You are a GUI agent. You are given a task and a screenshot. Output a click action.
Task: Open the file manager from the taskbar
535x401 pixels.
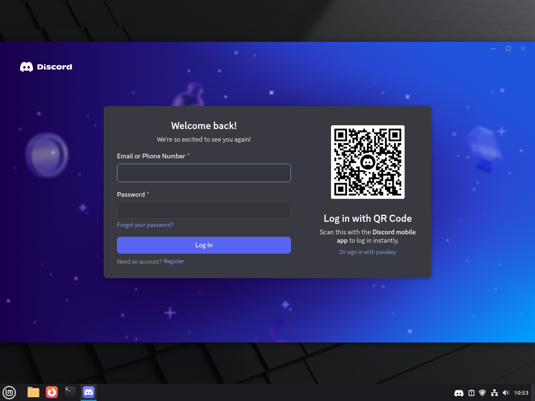[x=33, y=392]
